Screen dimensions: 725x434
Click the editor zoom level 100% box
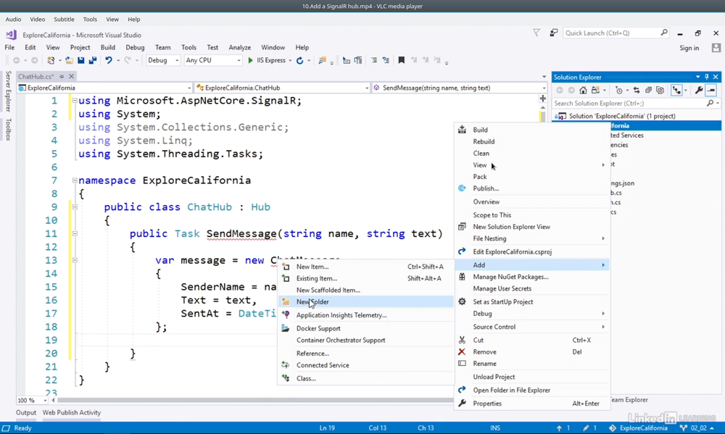(x=26, y=400)
